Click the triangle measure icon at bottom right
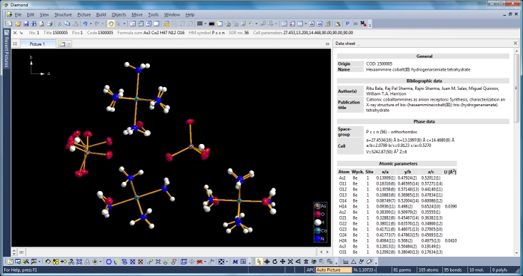Screen dimensions: 523x276 (x=354, y=262)
